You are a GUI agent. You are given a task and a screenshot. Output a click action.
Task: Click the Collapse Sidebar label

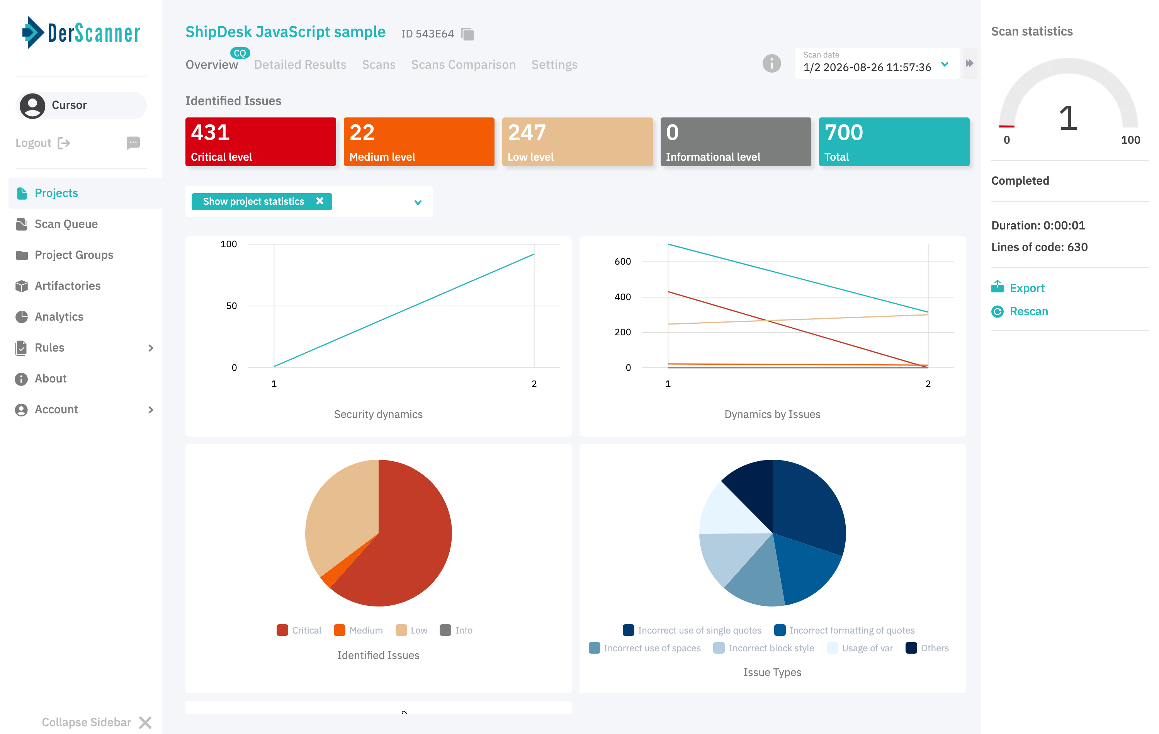pos(86,722)
